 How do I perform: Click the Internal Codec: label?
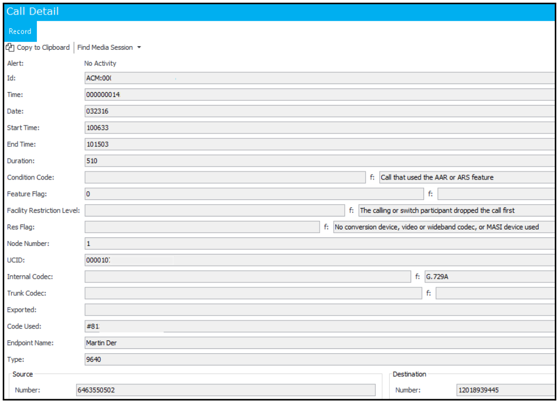(30, 277)
